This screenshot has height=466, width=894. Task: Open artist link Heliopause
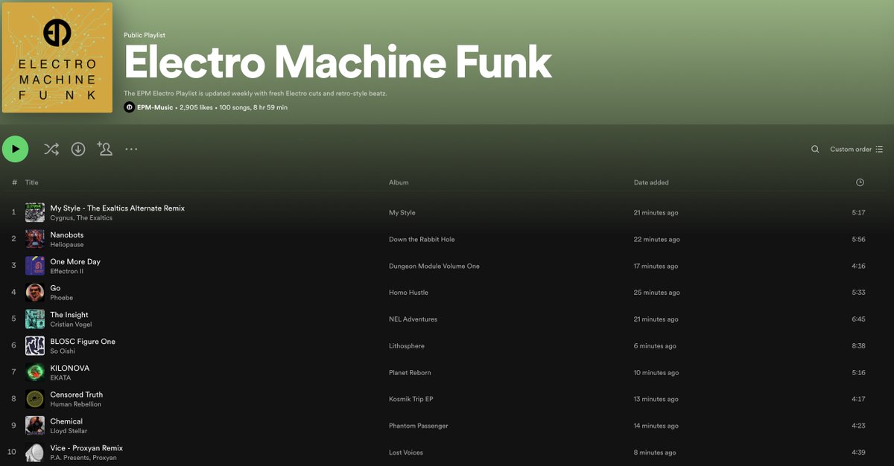[x=67, y=245]
